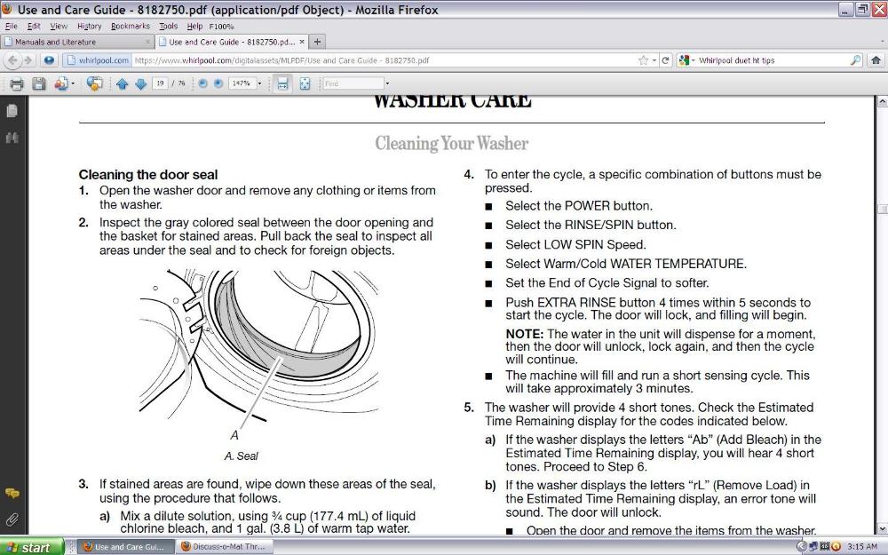Go to next PDF page
888x555 pixels.
point(141,83)
